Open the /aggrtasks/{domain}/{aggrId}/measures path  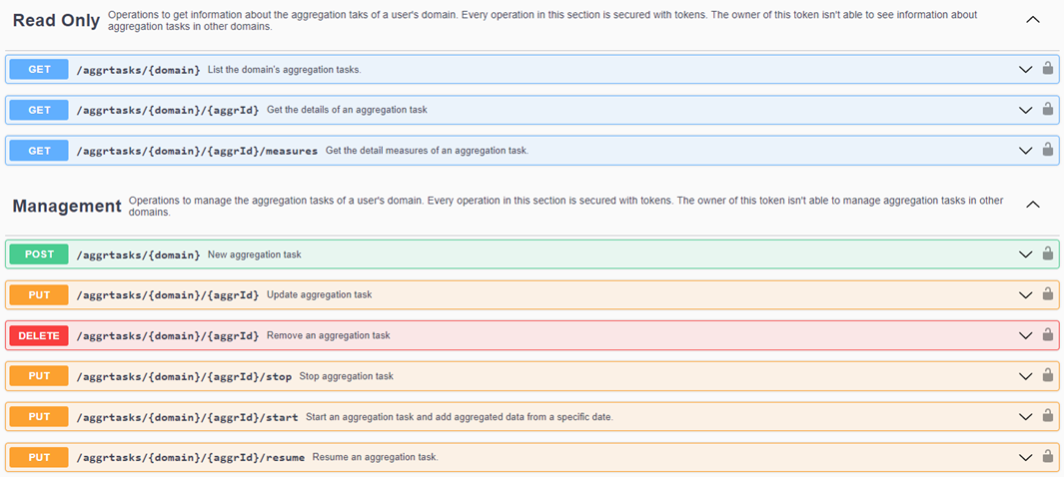click(x=198, y=151)
